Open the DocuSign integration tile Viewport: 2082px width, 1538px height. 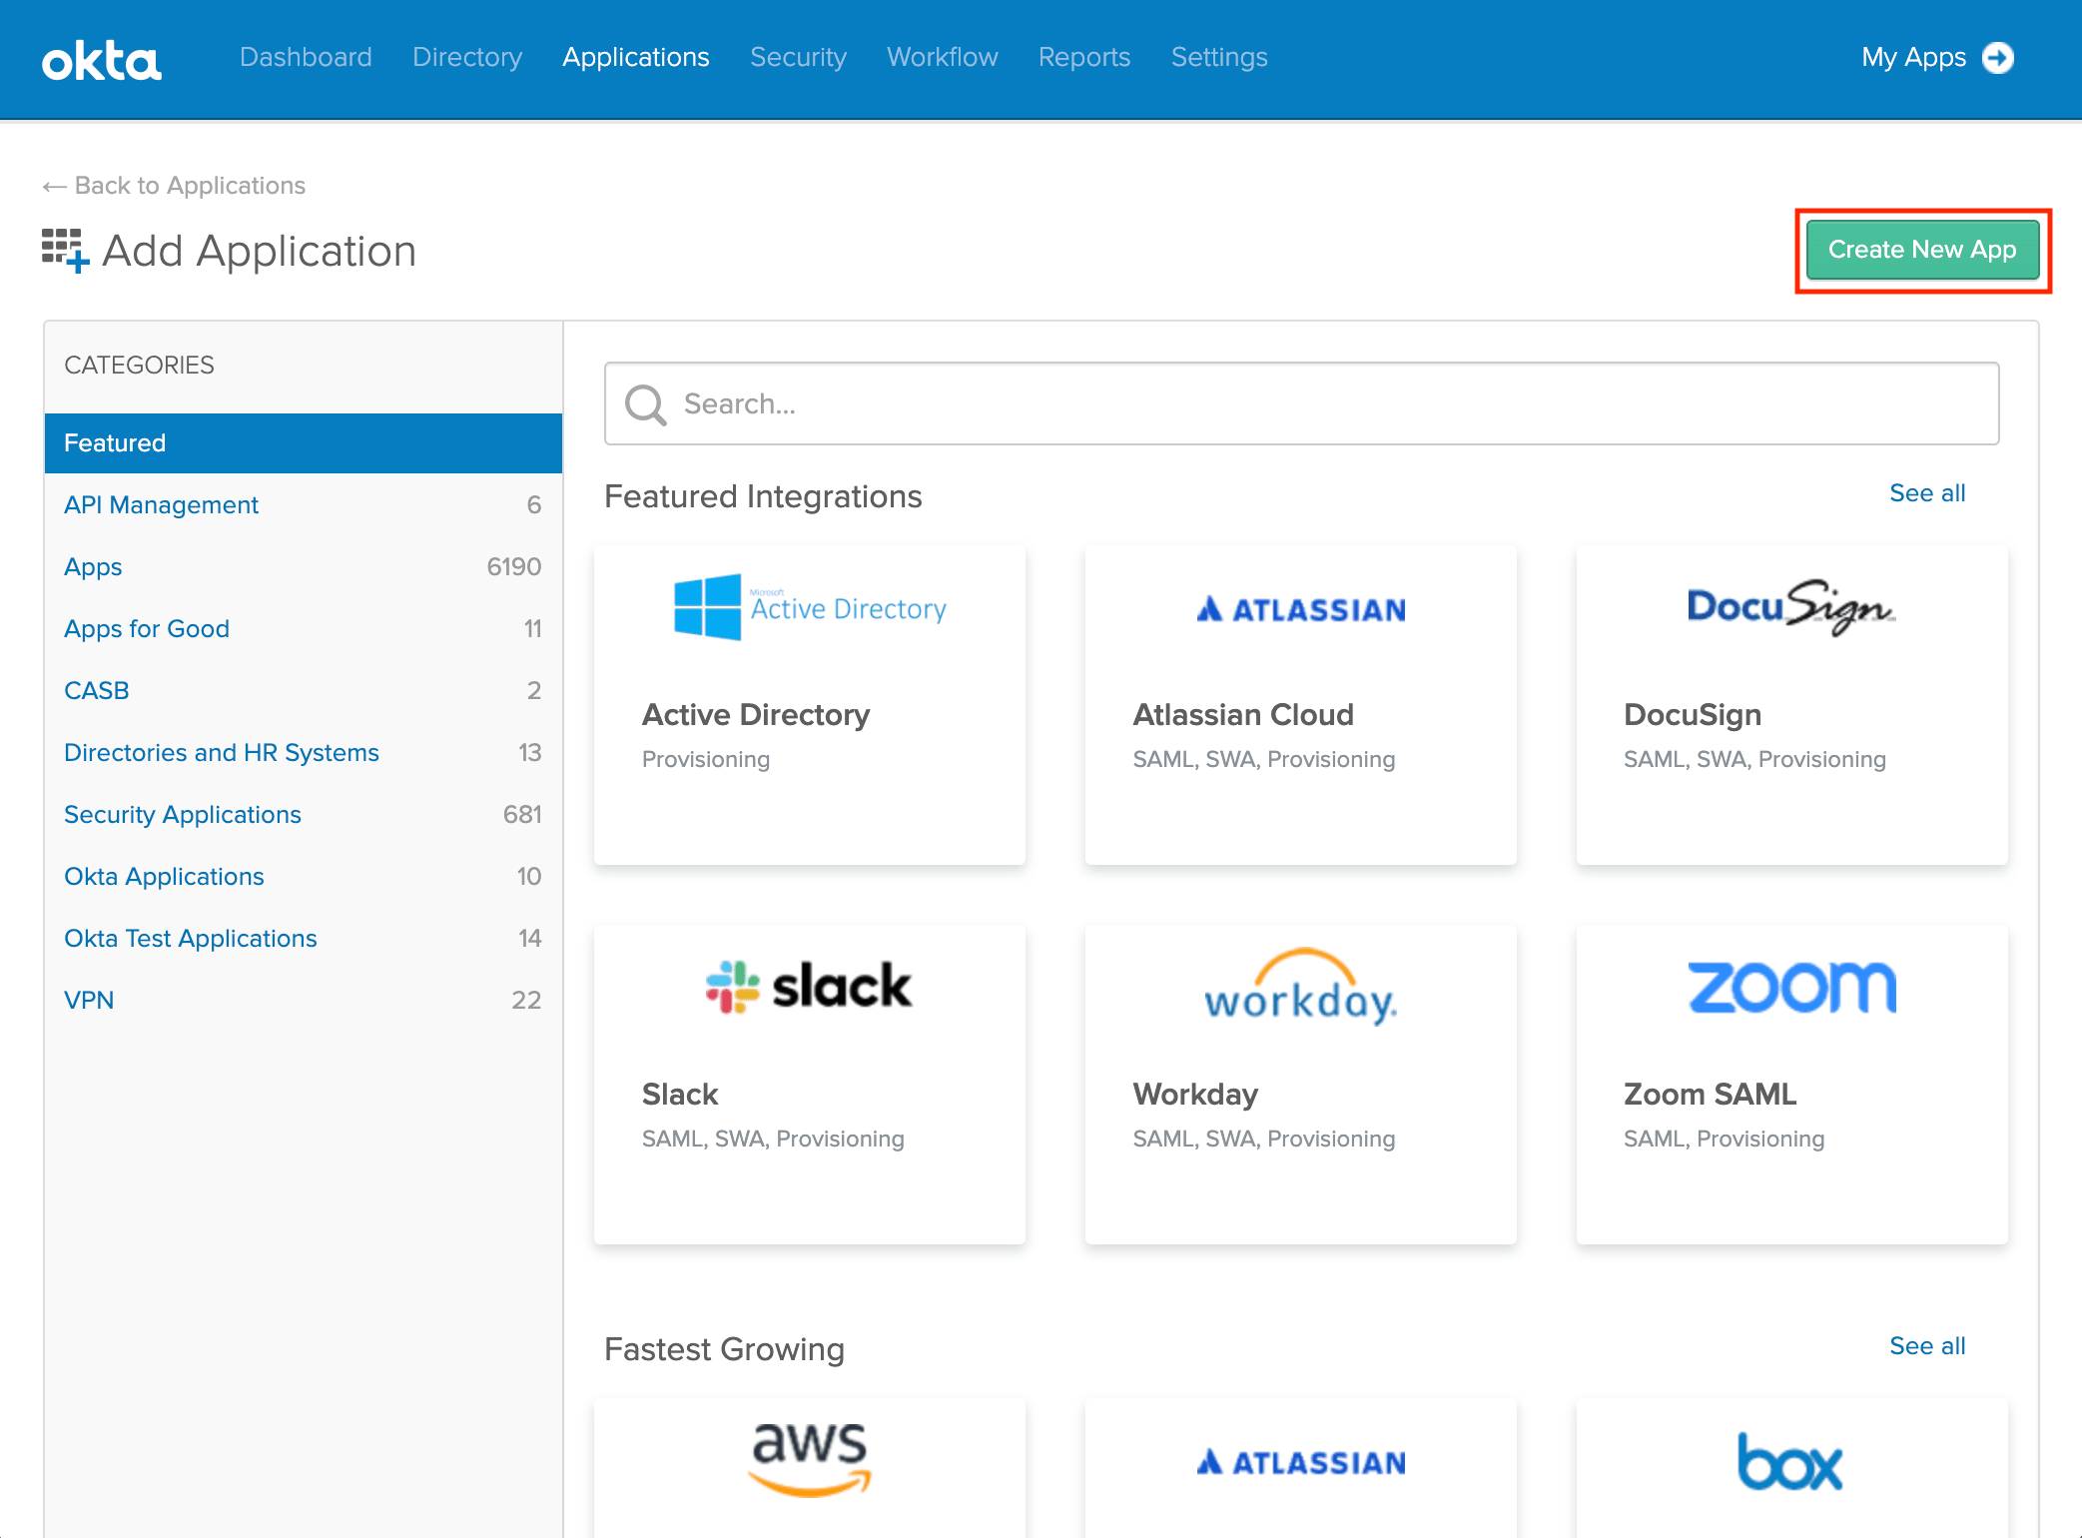[x=1791, y=705]
